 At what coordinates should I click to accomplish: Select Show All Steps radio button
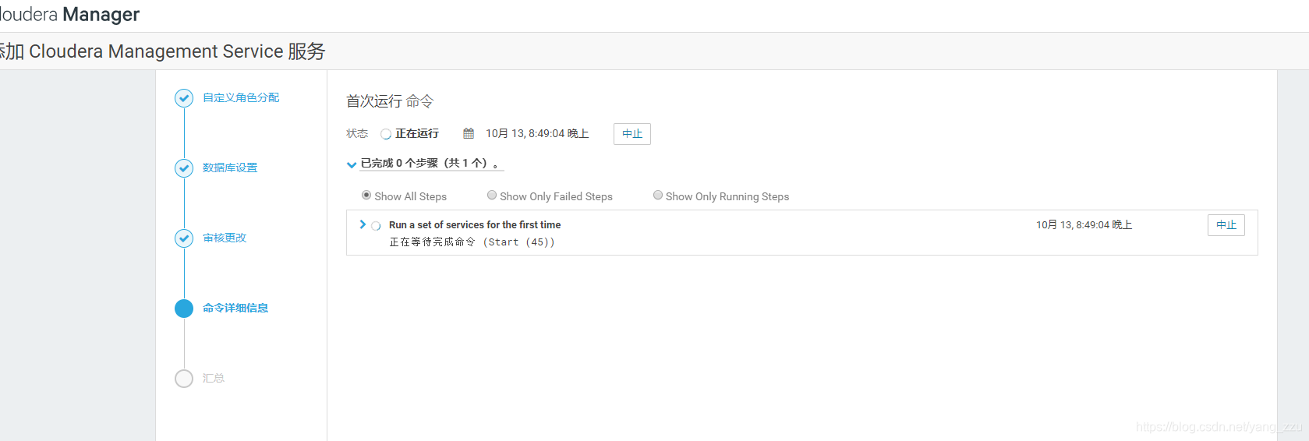366,195
